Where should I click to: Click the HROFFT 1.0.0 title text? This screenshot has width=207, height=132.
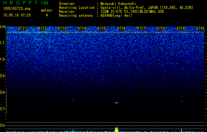[x=26, y=3]
